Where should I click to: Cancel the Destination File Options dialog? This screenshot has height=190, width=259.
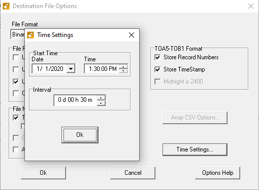coord(133,173)
